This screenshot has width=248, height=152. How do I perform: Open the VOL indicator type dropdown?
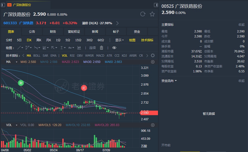coord(16,125)
